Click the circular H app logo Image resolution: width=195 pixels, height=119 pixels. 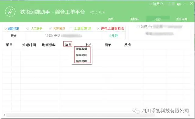coord(10,12)
